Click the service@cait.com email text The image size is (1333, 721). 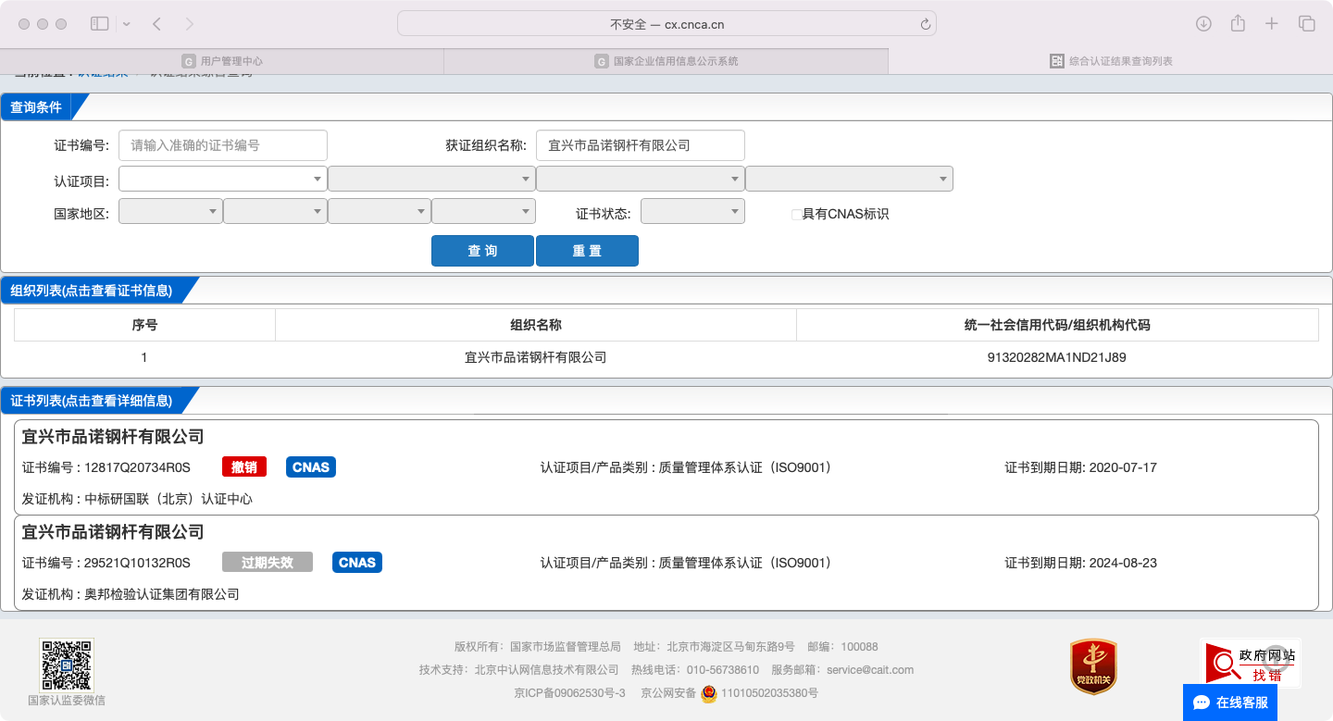(x=870, y=670)
